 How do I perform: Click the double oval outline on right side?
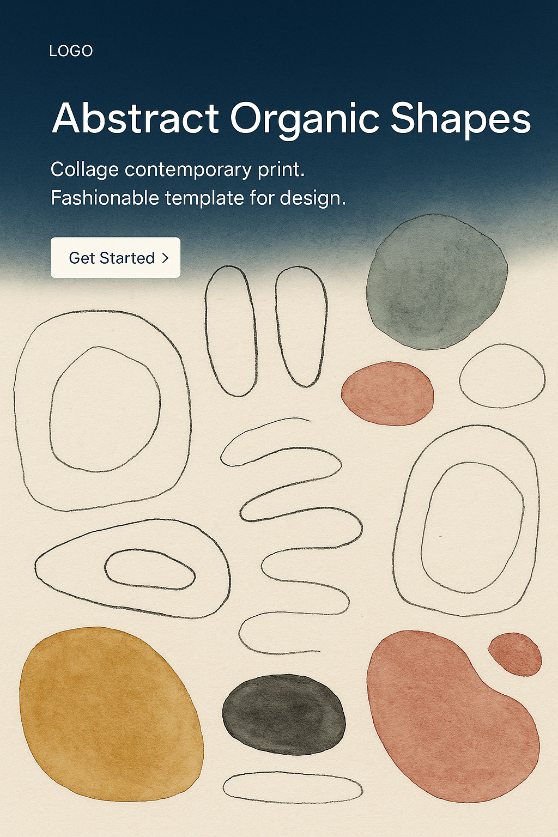click(x=466, y=521)
